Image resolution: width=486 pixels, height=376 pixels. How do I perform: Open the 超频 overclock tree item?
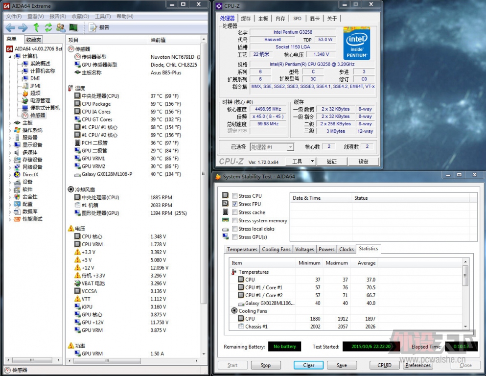pyautogui.click(x=35, y=93)
